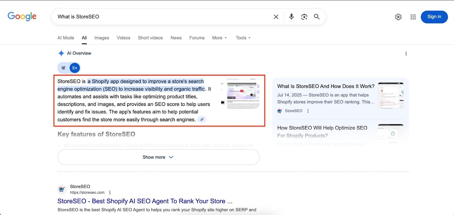The height and width of the screenshot is (215, 454).
Task: Open What Is StoreSEO And How article
Action: point(325,86)
